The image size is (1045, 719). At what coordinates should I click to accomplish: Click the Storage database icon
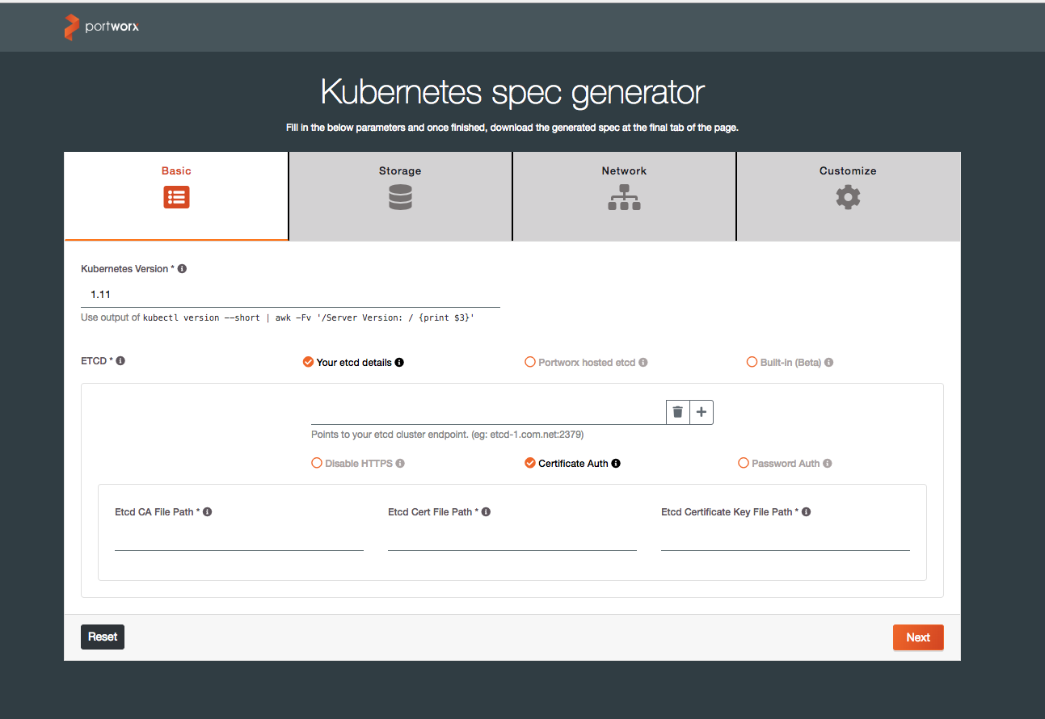(x=400, y=197)
